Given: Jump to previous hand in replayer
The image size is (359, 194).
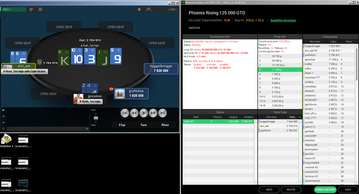Looking at the screenshot, I should 125,113.
